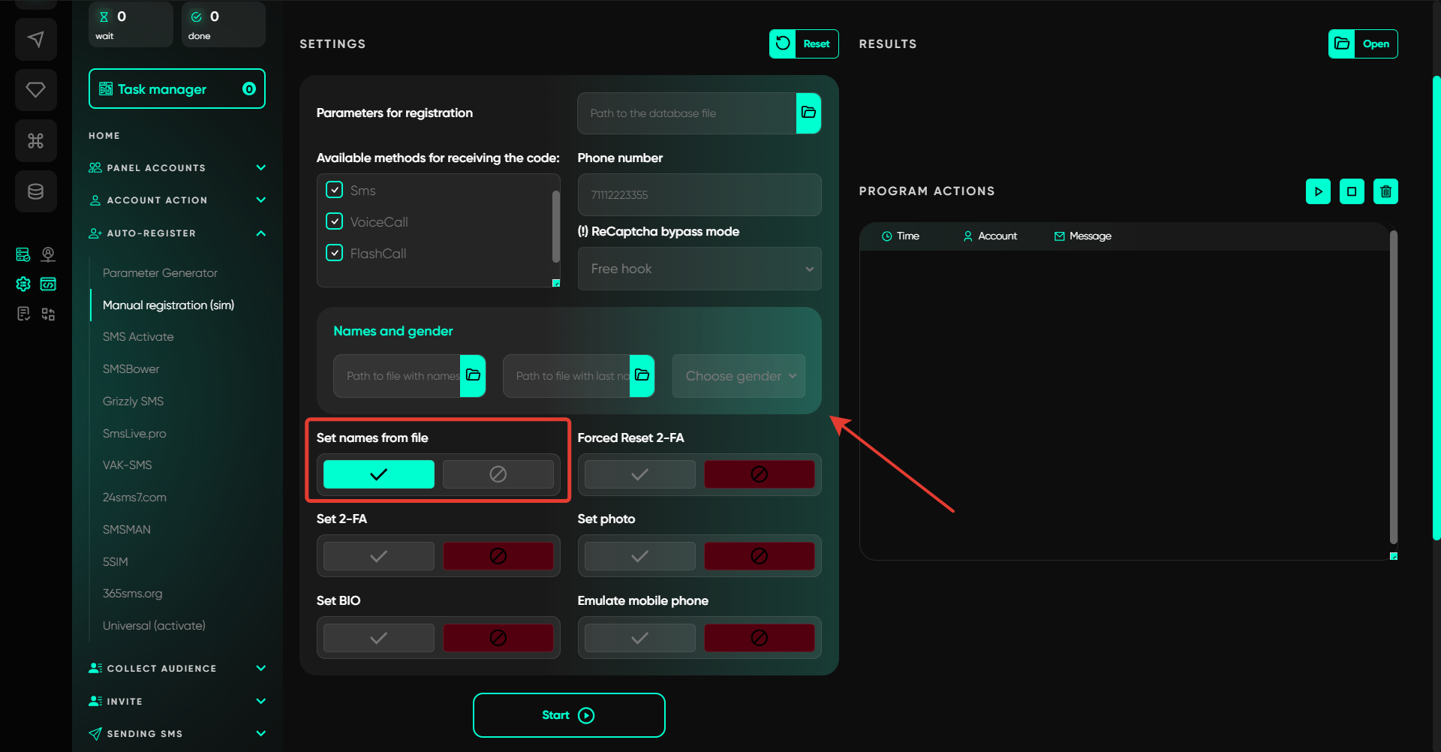Browse for the database file folder icon
Image resolution: width=1441 pixels, height=752 pixels.
(x=808, y=113)
